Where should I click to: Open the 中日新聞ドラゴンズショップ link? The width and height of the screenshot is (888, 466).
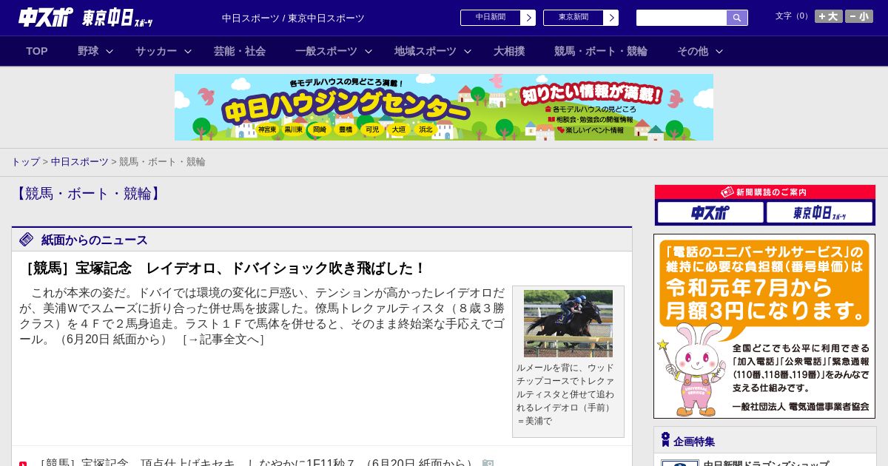[x=766, y=463]
